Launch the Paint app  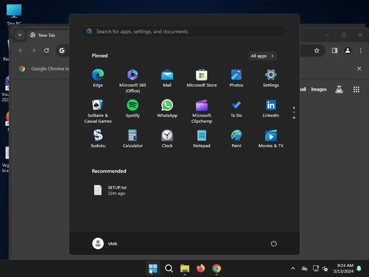click(x=236, y=139)
